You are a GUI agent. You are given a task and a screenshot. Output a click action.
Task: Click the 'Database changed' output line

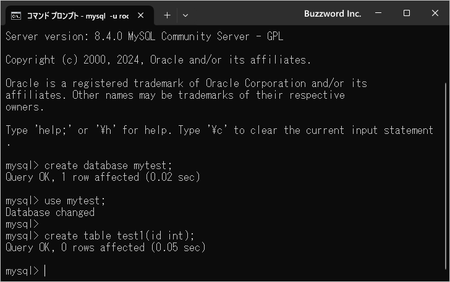pyautogui.click(x=50, y=213)
